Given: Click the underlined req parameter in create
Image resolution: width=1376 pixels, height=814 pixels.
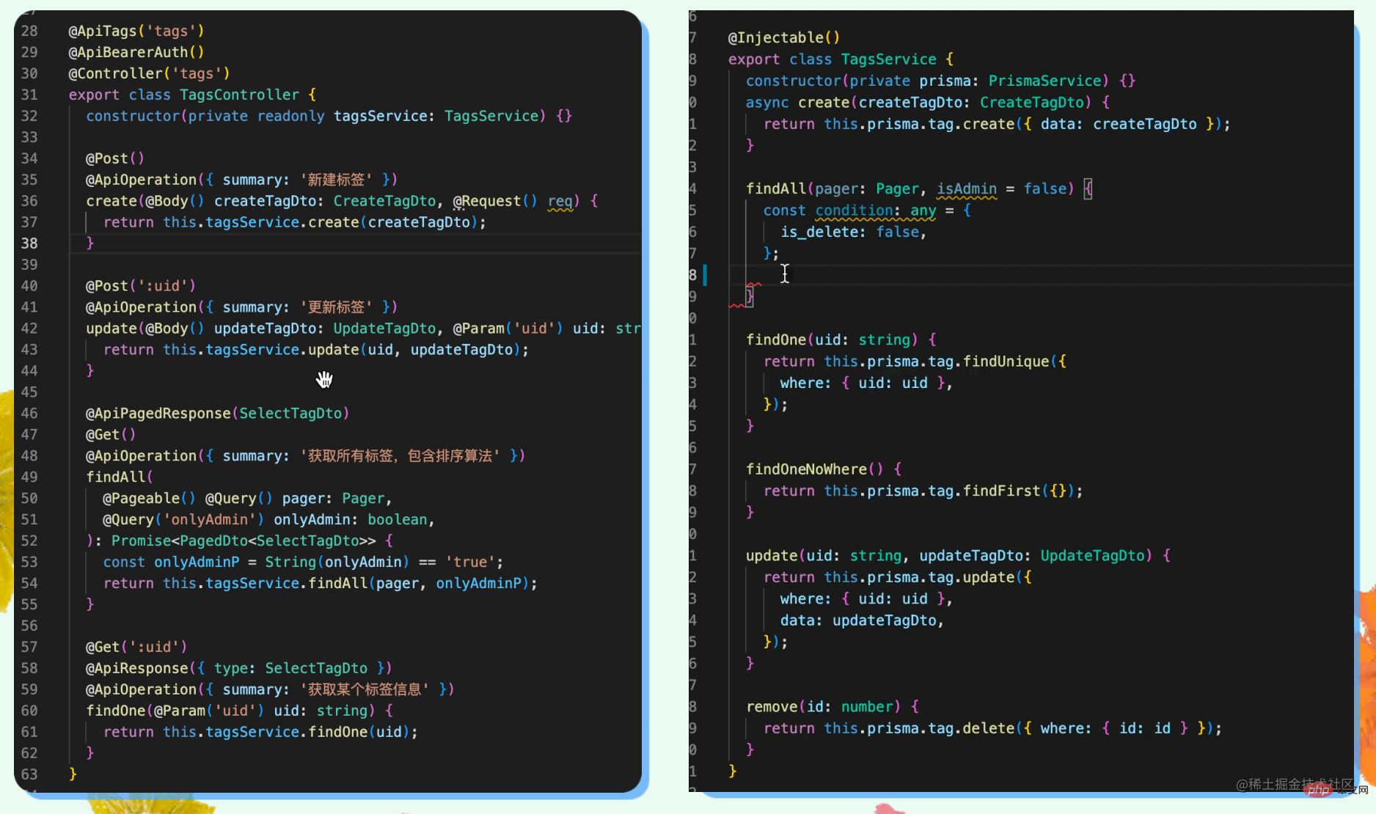Looking at the screenshot, I should (560, 201).
